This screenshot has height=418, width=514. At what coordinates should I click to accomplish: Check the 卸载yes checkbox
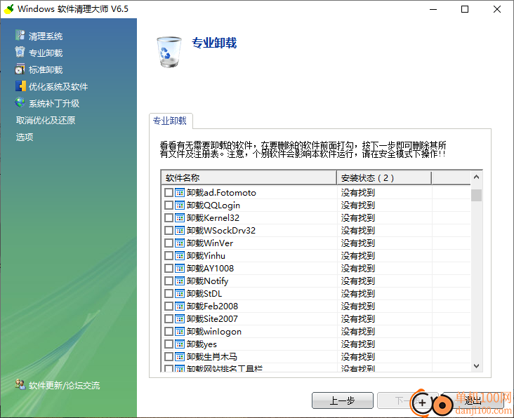169,344
